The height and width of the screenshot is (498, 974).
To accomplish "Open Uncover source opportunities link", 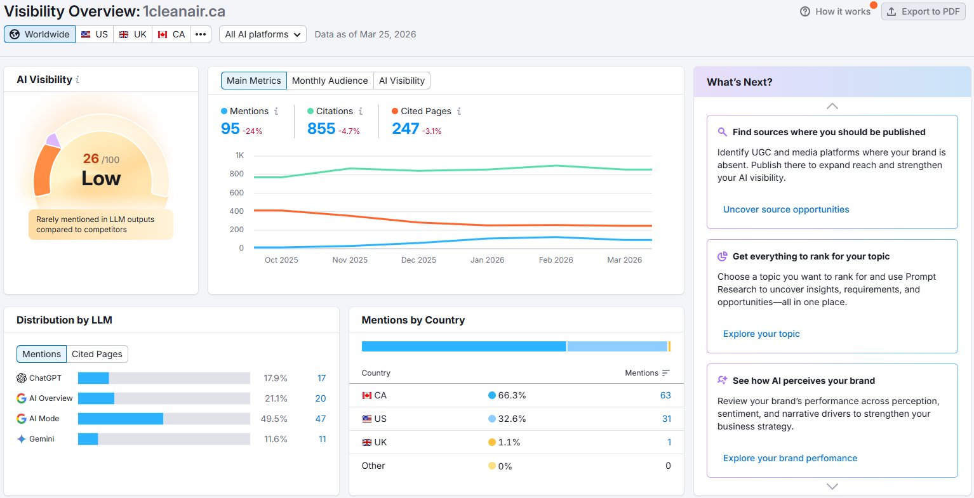I will [x=786, y=209].
